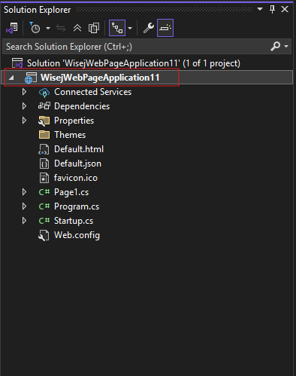This screenshot has width=296, height=376.
Task: Click the search magnifier icon
Action: coord(276,47)
